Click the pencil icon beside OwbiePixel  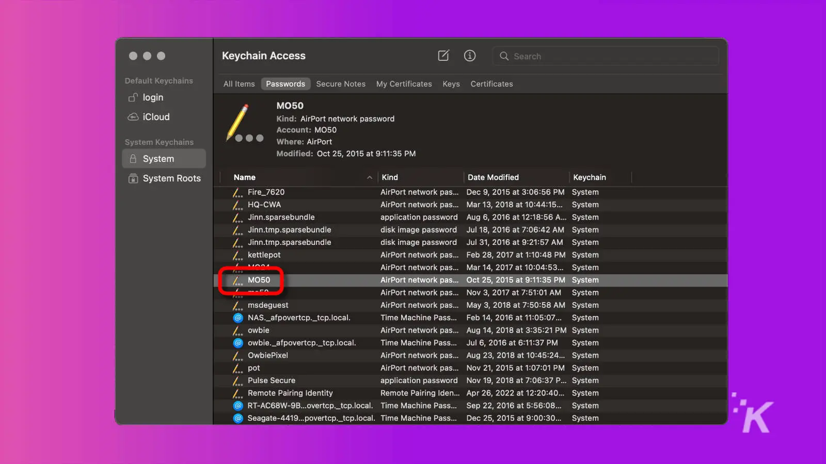coord(237,356)
